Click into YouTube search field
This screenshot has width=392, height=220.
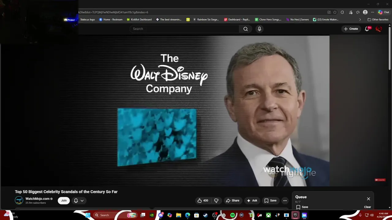(x=184, y=29)
